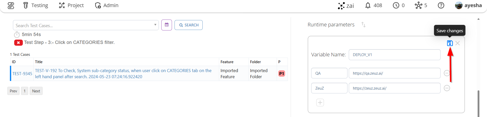Open the help question mark icon
Image resolution: width=487 pixels, height=117 pixels.
pyautogui.click(x=441, y=5)
